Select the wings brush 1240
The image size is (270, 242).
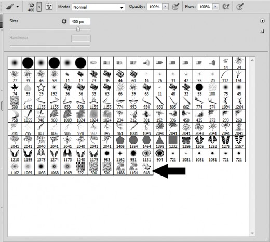point(80,155)
